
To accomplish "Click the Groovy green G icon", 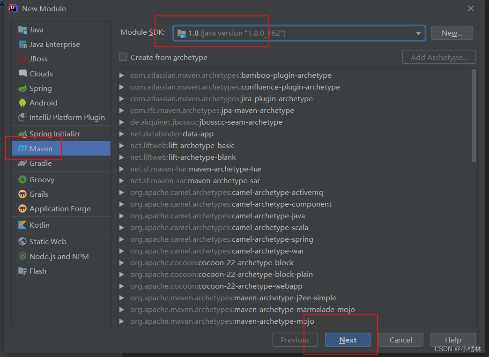I will click(22, 179).
